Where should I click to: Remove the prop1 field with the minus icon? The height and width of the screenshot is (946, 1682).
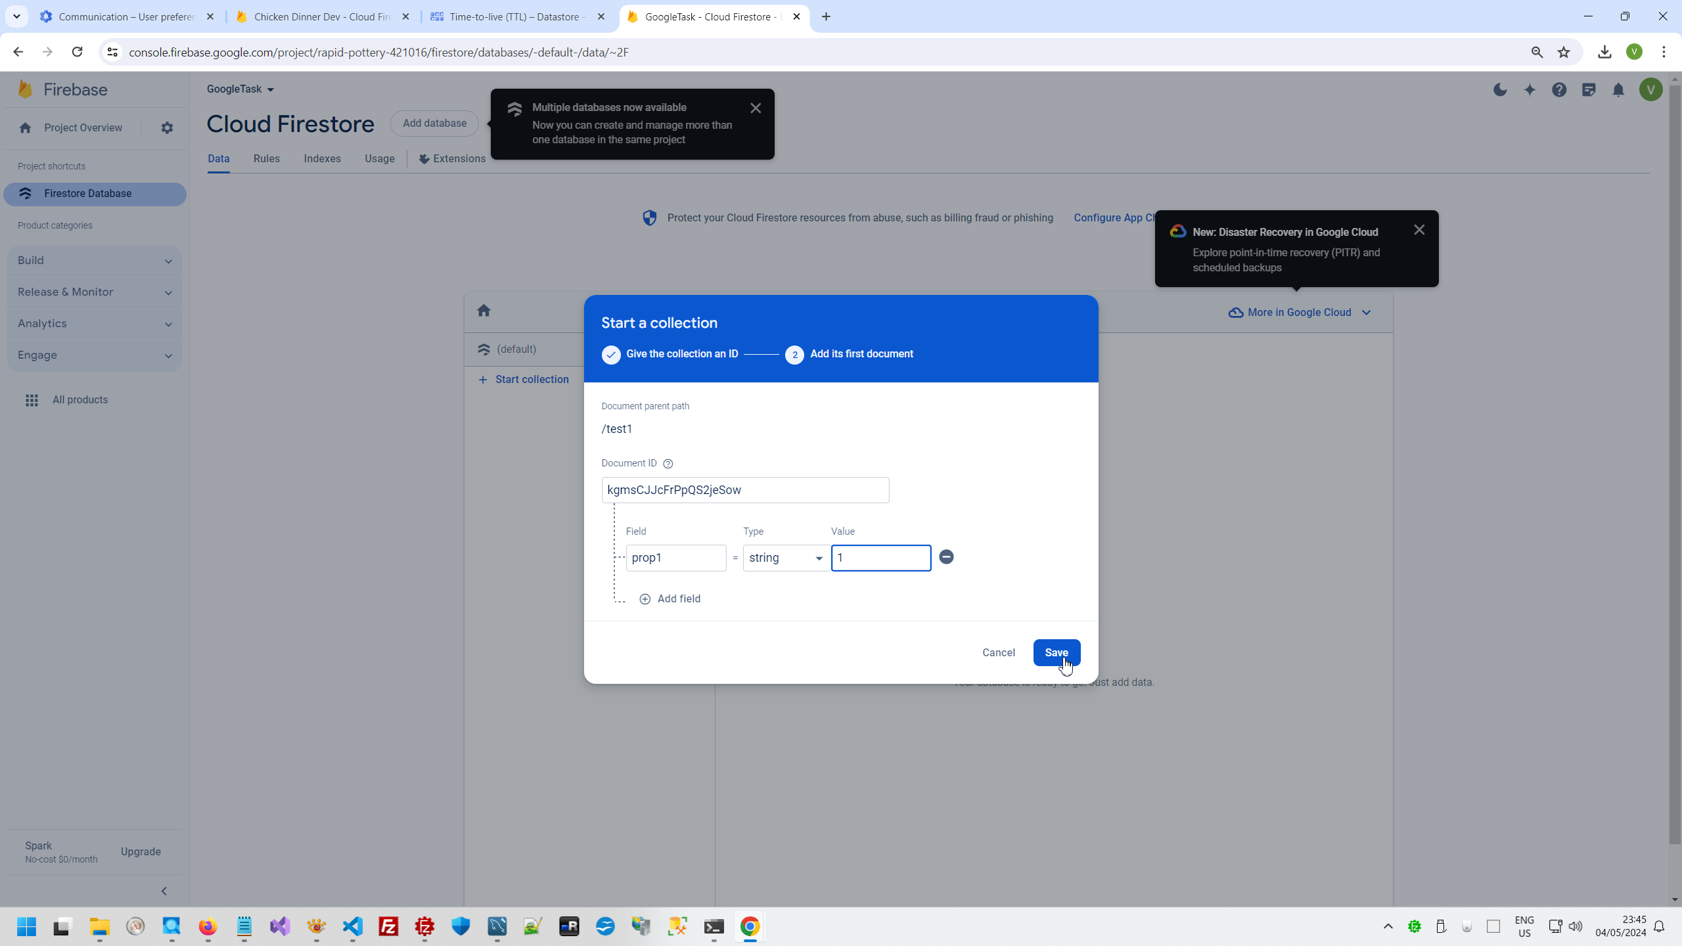(x=946, y=557)
